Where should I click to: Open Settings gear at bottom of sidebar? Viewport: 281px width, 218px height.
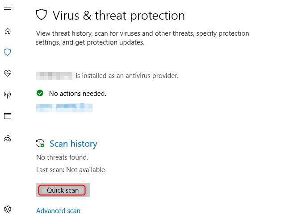[7, 209]
